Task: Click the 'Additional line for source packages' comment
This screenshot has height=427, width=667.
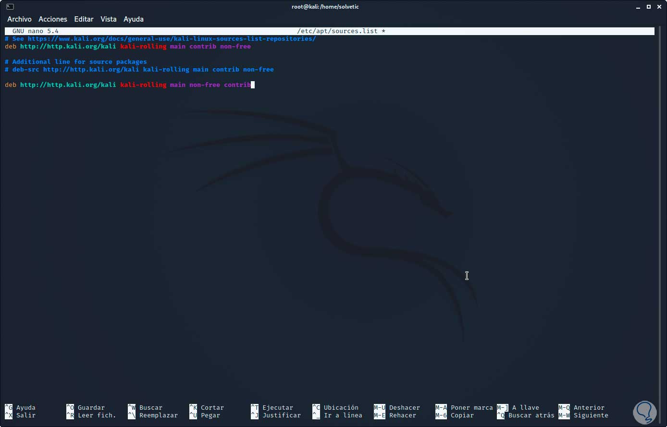Action: tap(76, 62)
